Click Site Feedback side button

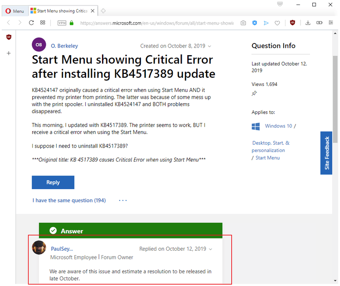[326, 153]
